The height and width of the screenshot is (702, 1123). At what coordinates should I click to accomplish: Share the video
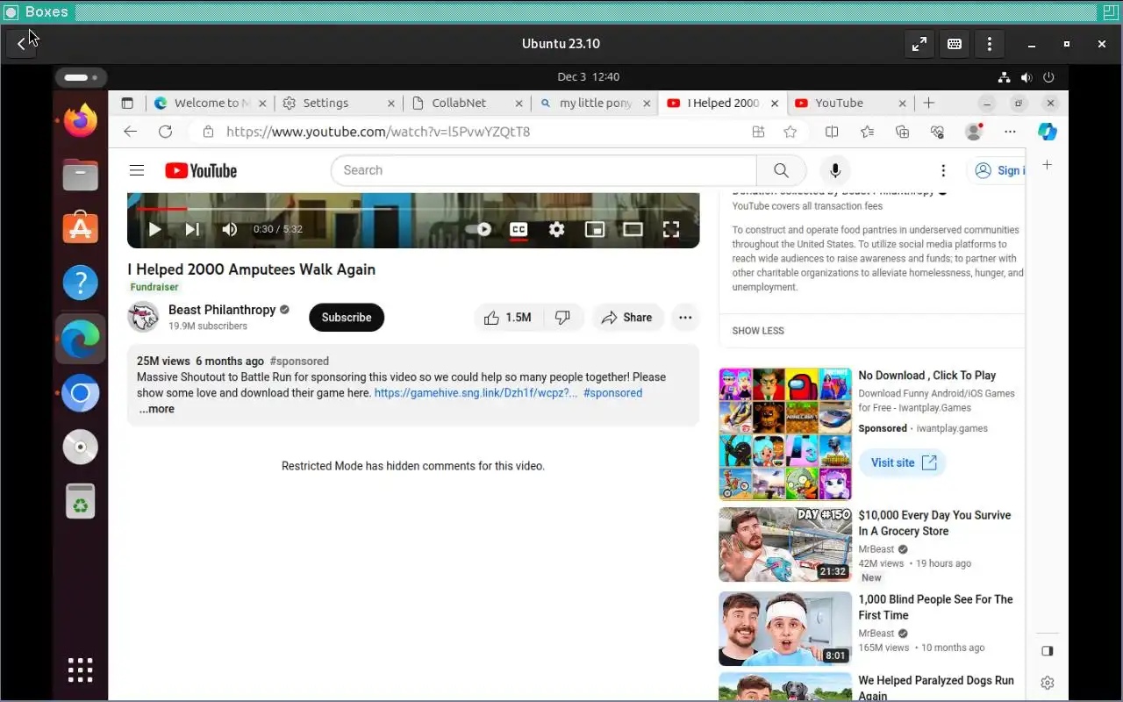[x=626, y=318]
